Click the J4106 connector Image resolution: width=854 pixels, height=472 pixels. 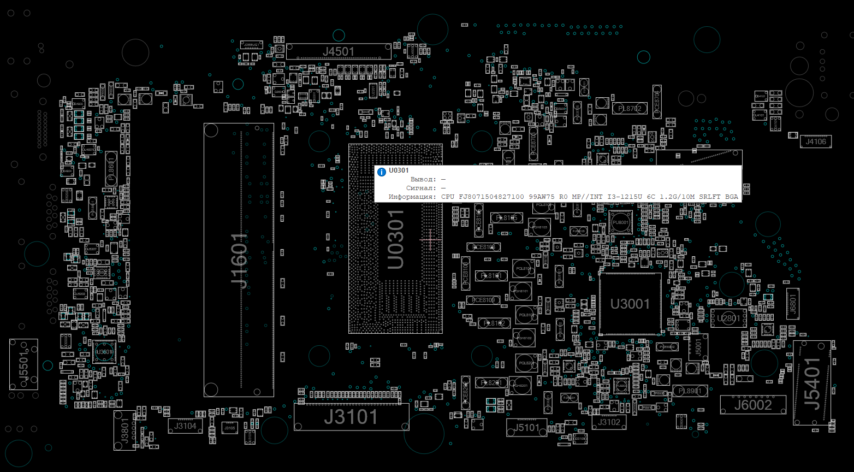816,141
